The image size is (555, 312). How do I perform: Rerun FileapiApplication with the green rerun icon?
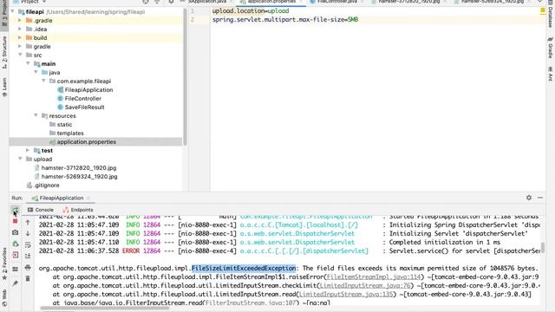(x=15, y=210)
